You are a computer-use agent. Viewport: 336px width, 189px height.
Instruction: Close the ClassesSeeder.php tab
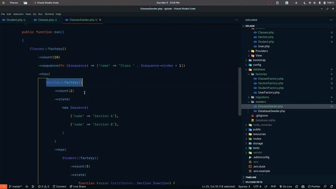tap(100, 20)
